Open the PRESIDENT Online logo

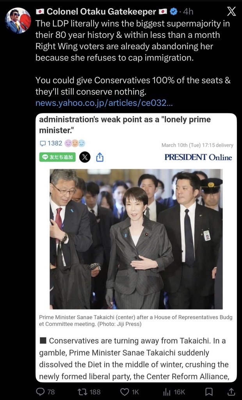coord(198,157)
